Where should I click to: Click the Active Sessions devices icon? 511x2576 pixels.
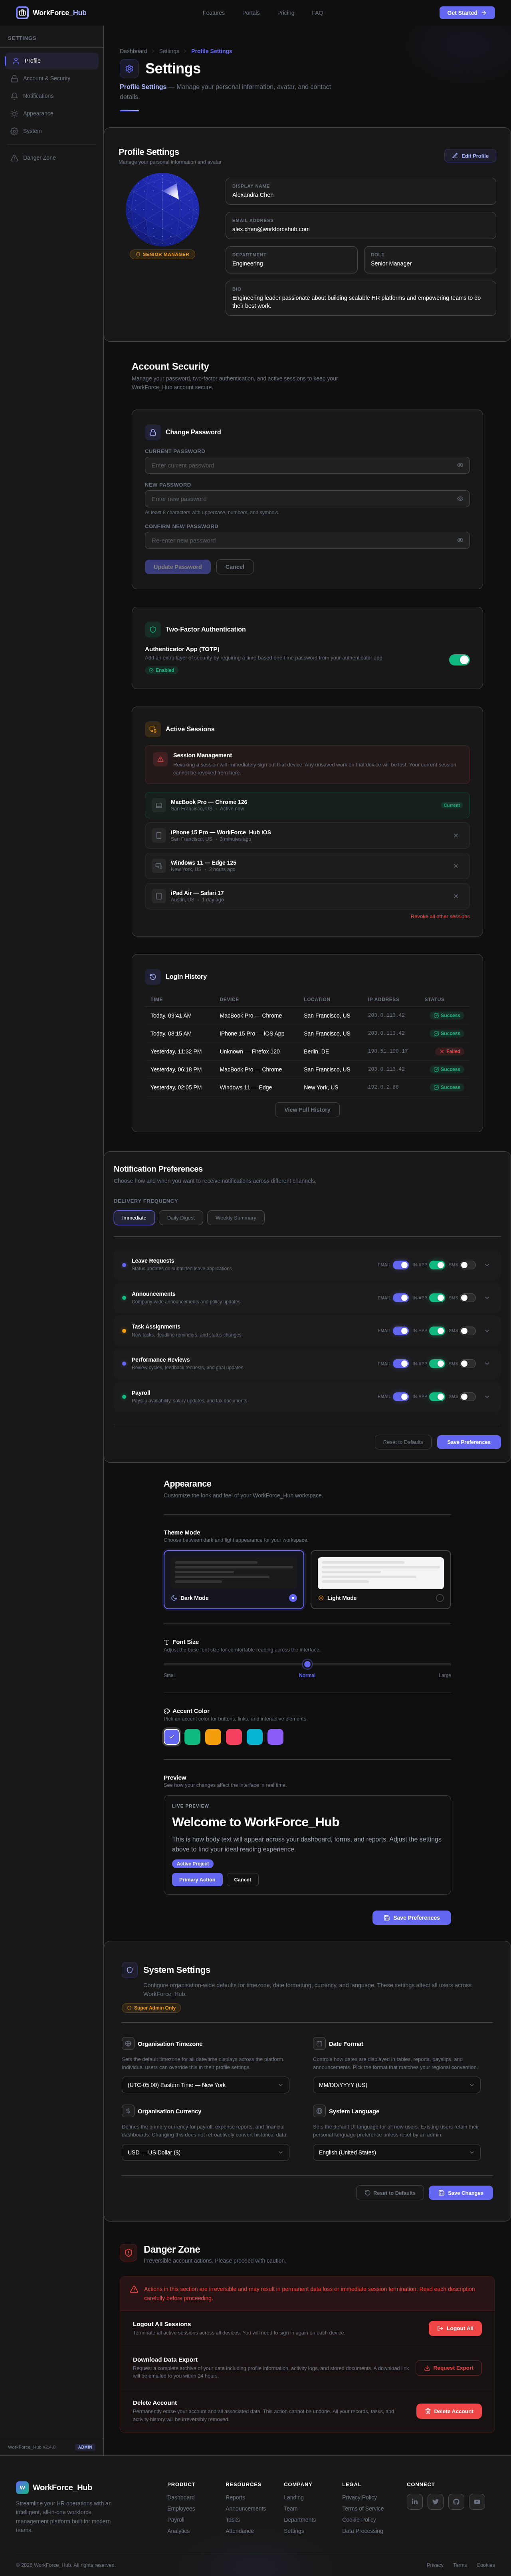coord(153,729)
